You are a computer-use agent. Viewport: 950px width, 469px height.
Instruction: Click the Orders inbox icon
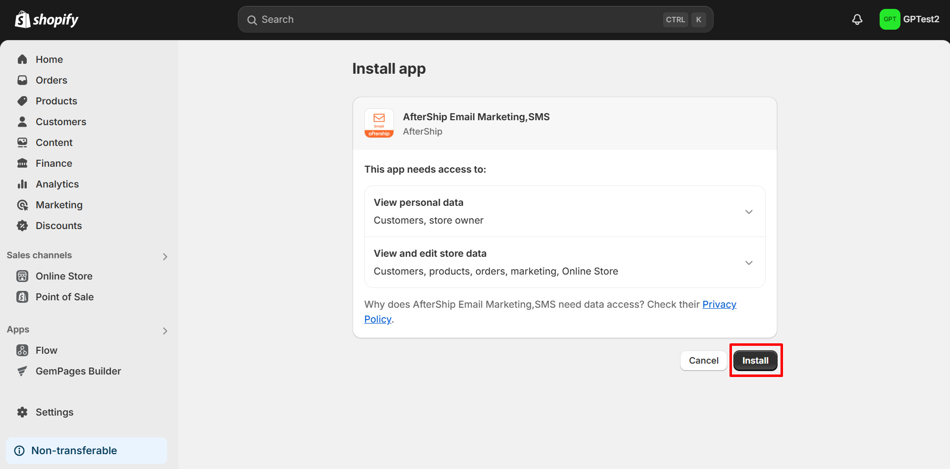tap(22, 80)
